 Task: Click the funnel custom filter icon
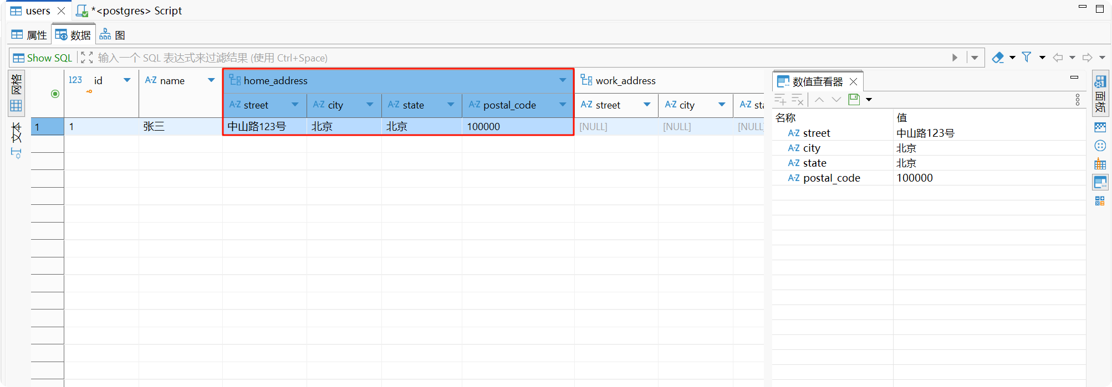coord(1027,57)
